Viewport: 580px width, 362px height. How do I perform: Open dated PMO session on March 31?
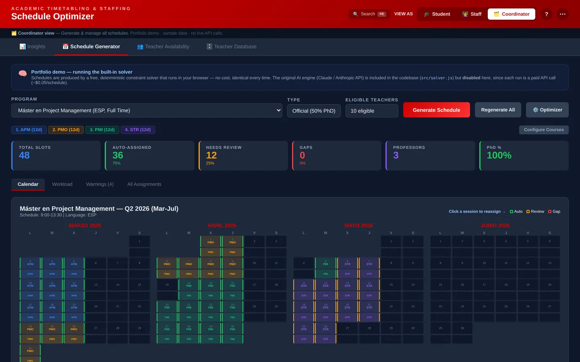30,350
